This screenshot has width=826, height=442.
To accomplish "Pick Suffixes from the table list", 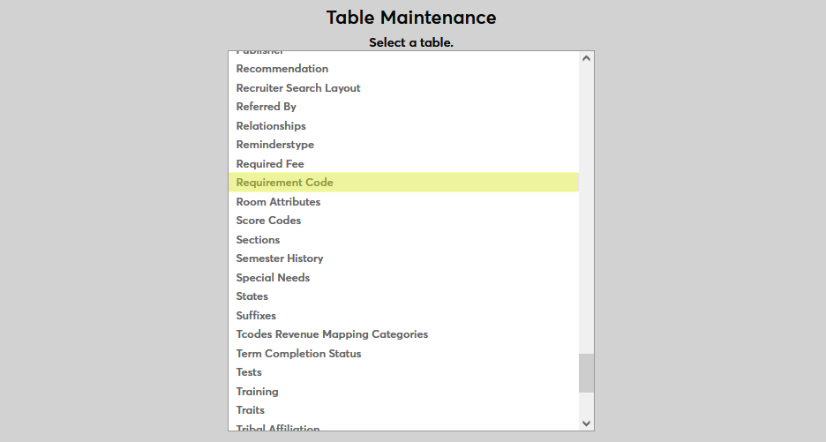I will pyautogui.click(x=256, y=316).
